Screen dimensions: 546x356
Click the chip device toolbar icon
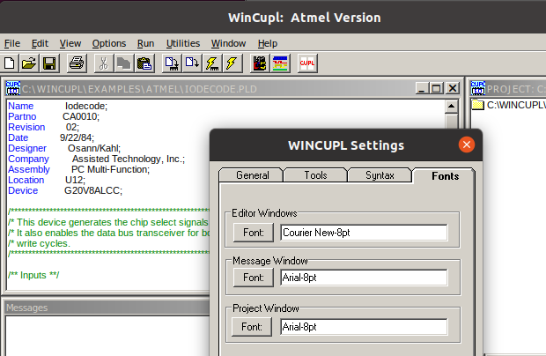click(x=259, y=63)
